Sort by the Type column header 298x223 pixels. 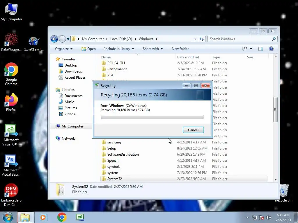pos(216,57)
